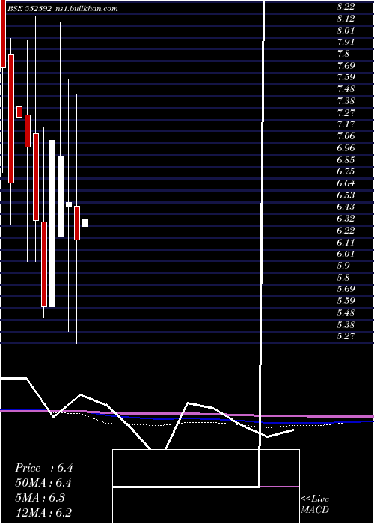Click the 6.43 price axis label
The height and width of the screenshot is (524, 374).
(x=346, y=207)
